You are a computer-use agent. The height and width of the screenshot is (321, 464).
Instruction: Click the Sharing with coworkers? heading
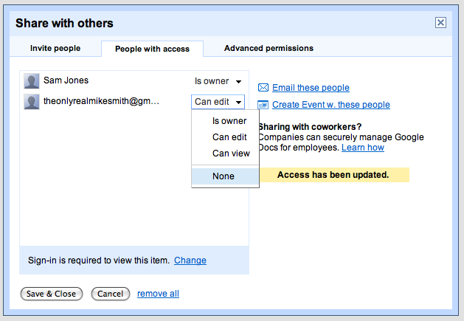pyautogui.click(x=310, y=127)
